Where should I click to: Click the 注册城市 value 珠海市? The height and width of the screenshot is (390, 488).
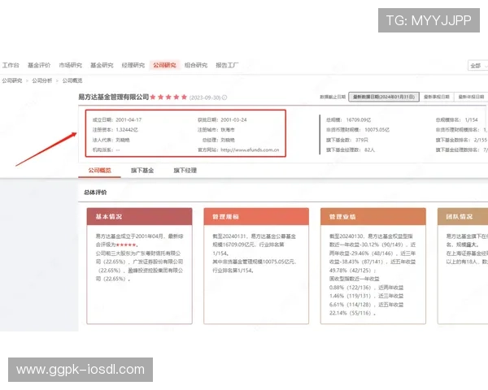(228, 130)
